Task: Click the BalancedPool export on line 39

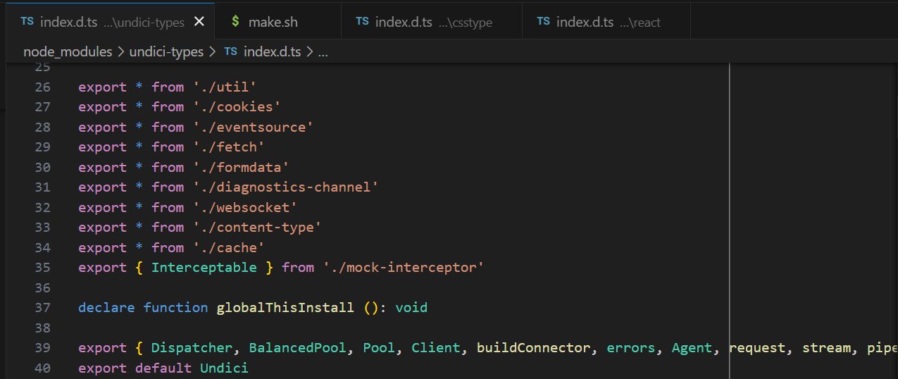Action: pyautogui.click(x=297, y=348)
